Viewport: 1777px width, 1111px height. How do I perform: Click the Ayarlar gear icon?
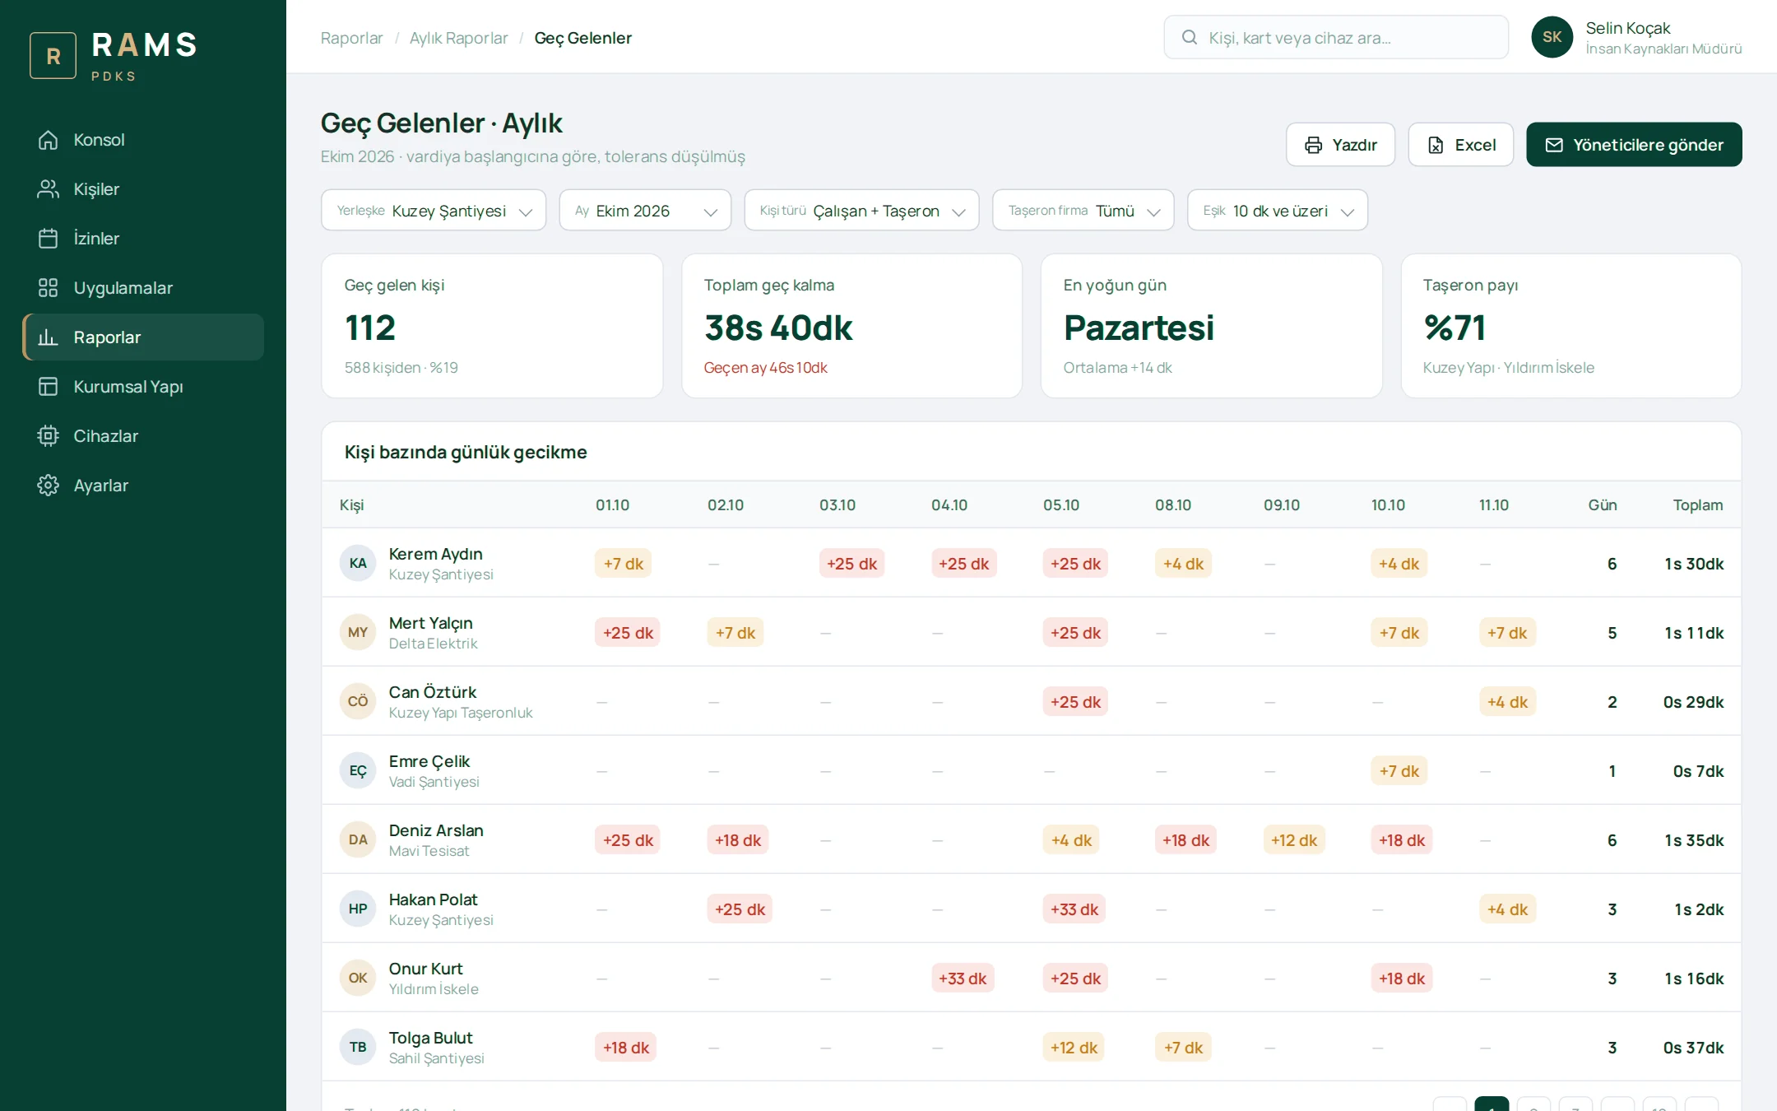click(x=48, y=486)
